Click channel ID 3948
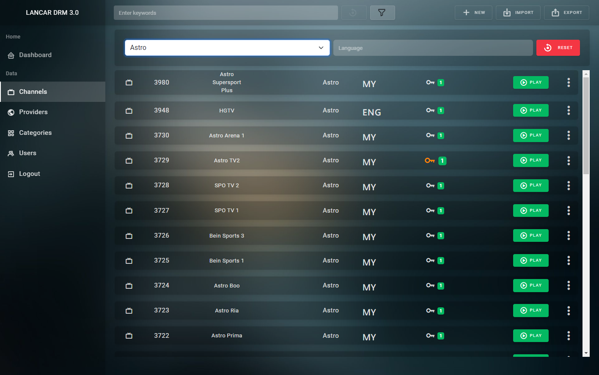 tap(162, 110)
